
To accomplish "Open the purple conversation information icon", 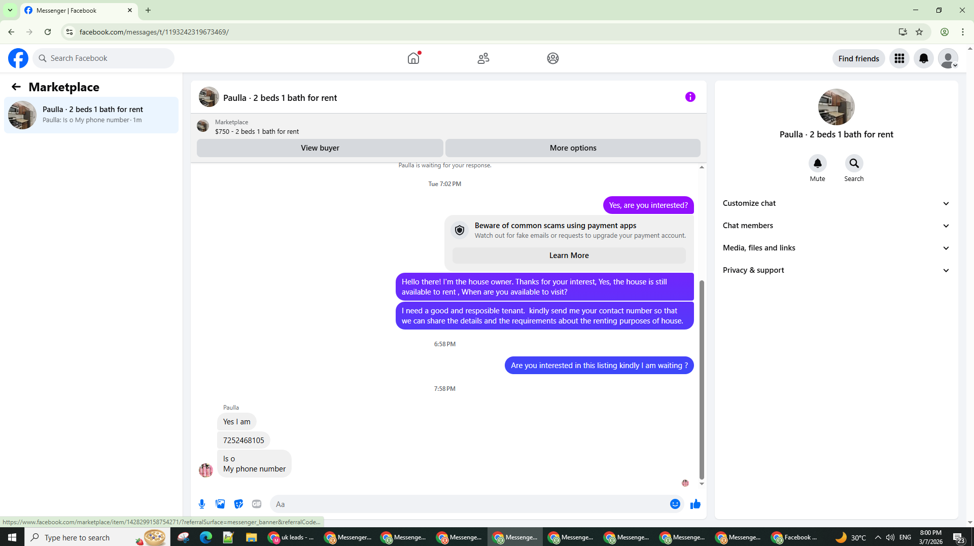I will (690, 97).
